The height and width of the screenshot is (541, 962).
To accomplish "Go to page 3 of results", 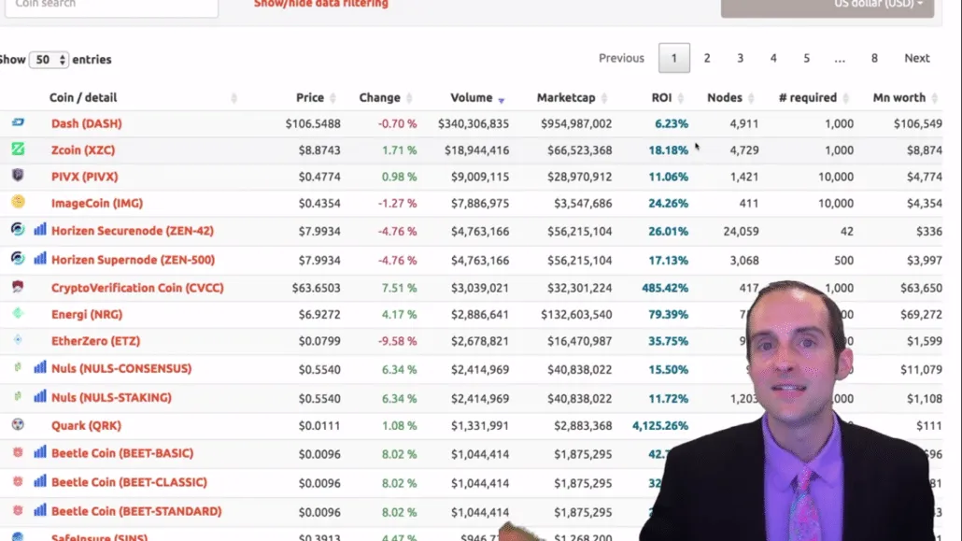I will tap(740, 58).
